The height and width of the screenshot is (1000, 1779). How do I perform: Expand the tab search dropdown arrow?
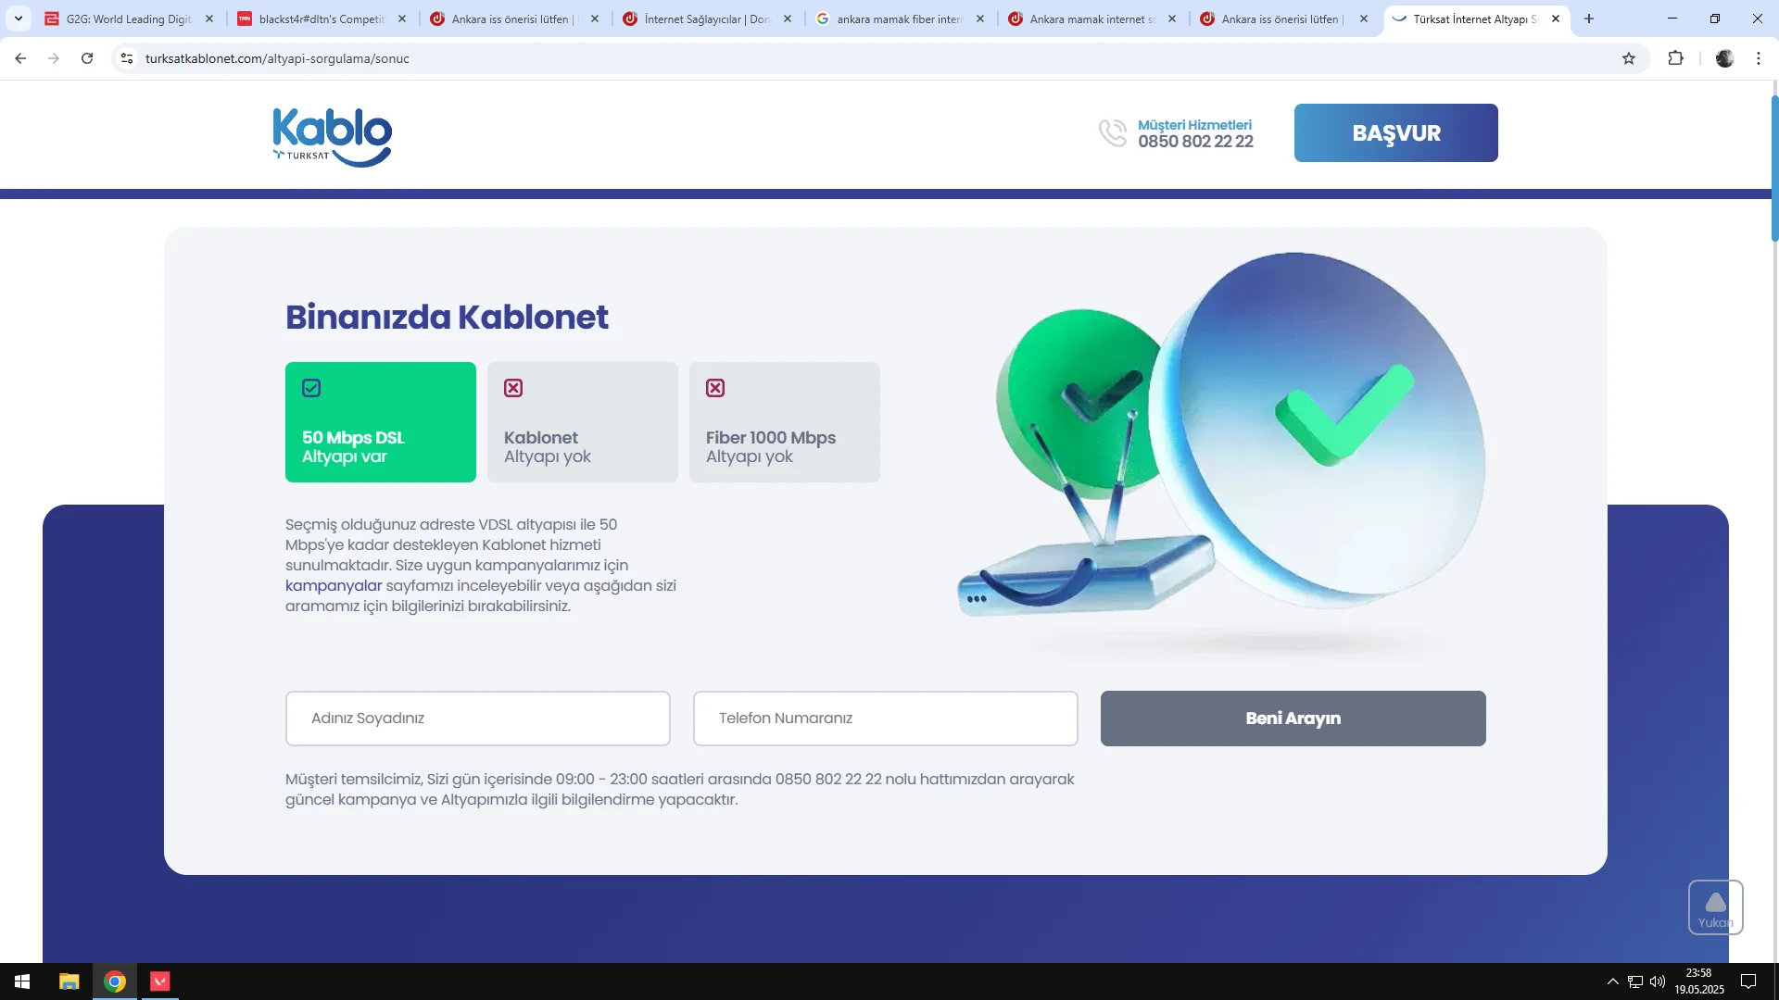click(19, 19)
